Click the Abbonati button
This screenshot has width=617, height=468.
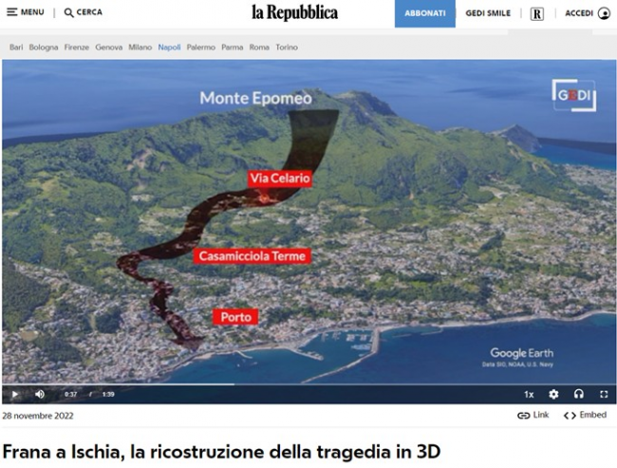(424, 13)
